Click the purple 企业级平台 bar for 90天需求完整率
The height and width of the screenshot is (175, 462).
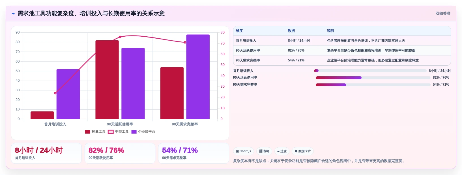[198, 77]
